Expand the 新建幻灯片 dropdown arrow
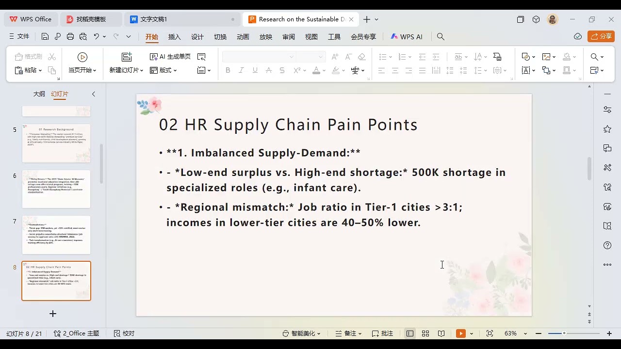 point(142,70)
